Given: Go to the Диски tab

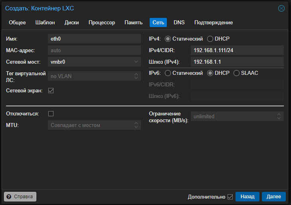Looking at the screenshot, I should pyautogui.click(x=71, y=23).
